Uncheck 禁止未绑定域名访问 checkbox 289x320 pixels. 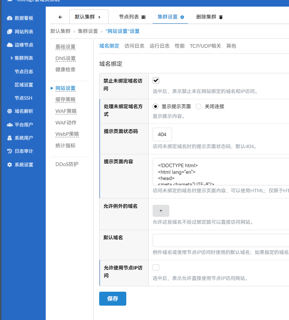(x=156, y=80)
